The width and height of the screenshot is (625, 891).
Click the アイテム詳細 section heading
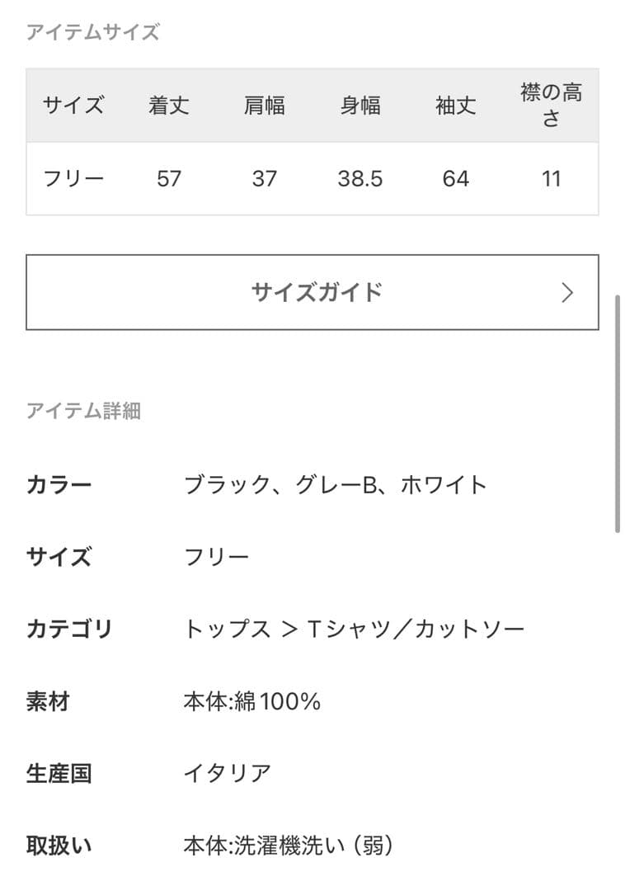tap(83, 412)
